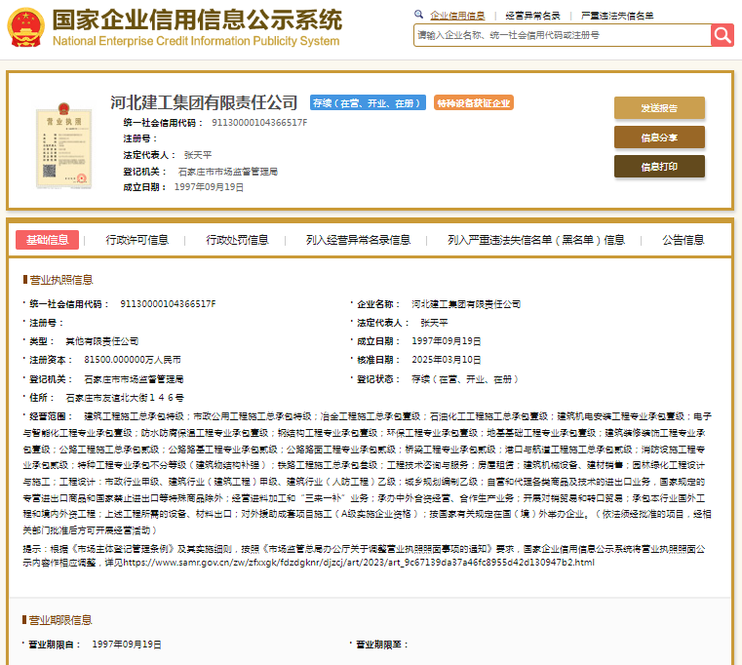The image size is (742, 665).
Task: Click the 营业期限至 label
Action: [382, 645]
